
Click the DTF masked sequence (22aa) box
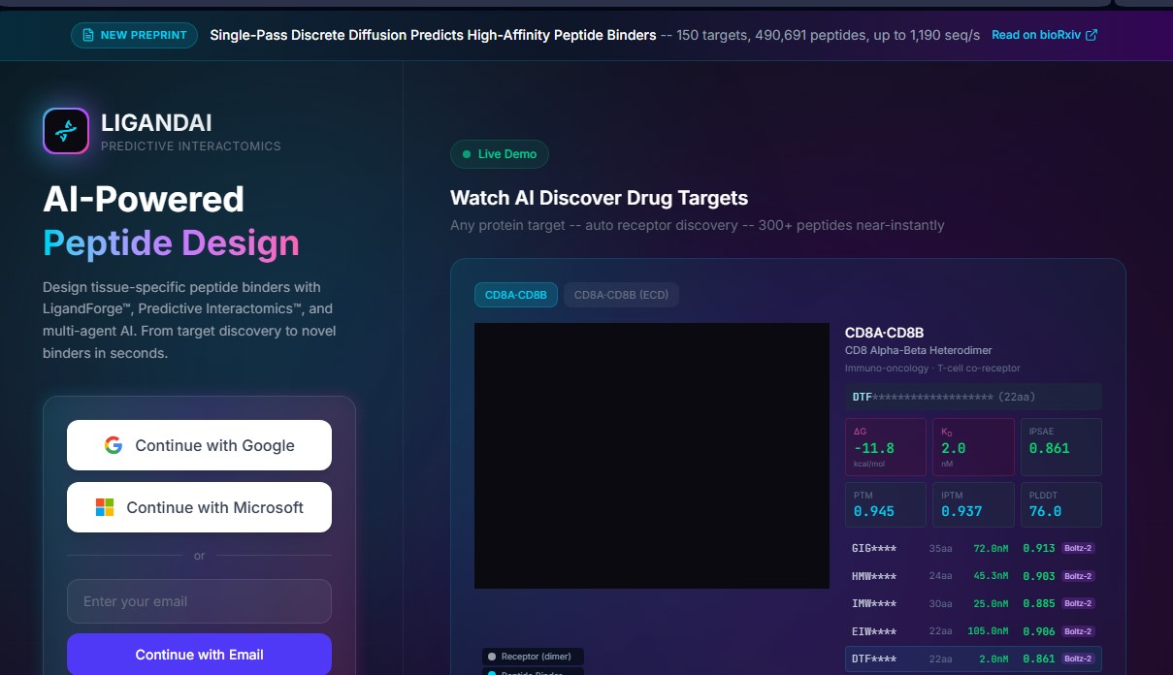coord(973,397)
